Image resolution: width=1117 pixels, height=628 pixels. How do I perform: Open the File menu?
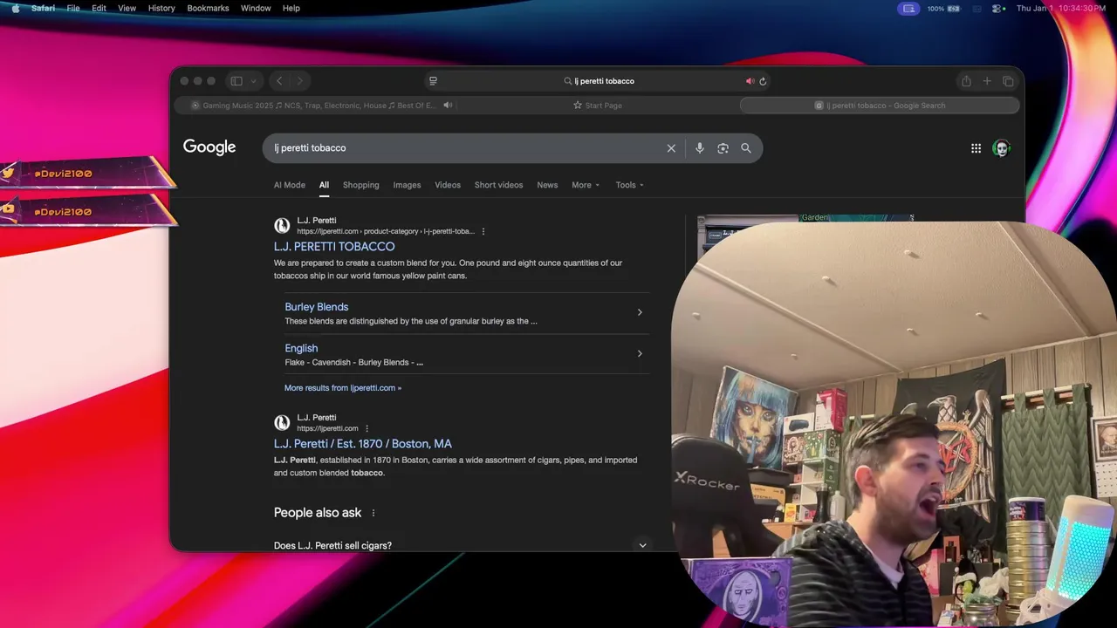(73, 8)
